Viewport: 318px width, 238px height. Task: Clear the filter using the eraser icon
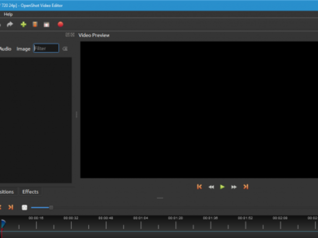click(x=65, y=49)
